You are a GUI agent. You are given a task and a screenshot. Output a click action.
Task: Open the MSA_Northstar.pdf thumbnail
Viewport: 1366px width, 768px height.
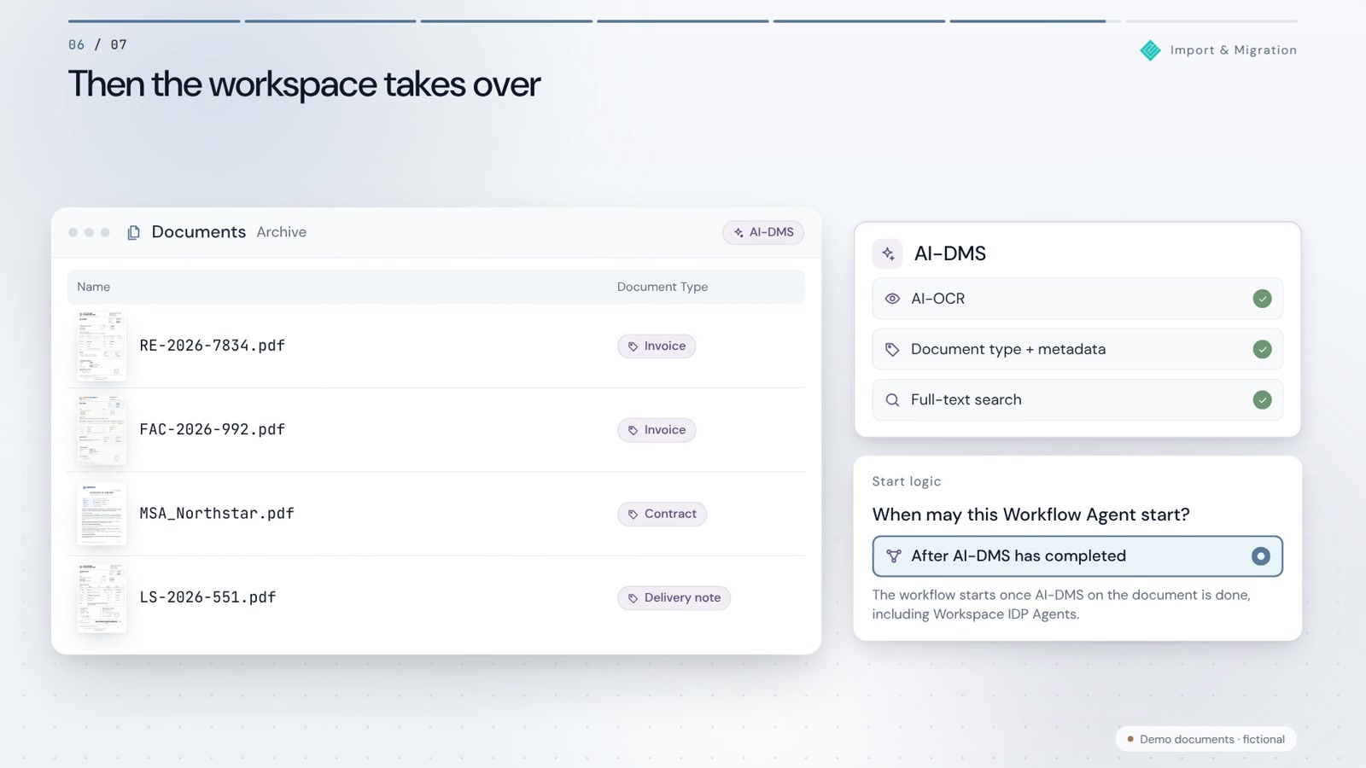pos(102,514)
